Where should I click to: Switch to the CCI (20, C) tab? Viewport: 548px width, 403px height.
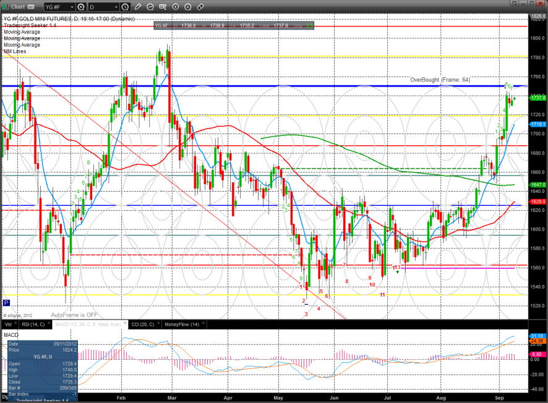tap(143, 324)
